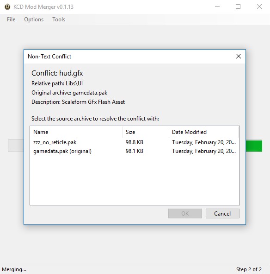This screenshot has width=270, height=274.
Task: Sort list by Date Modified header
Action: coord(203,132)
